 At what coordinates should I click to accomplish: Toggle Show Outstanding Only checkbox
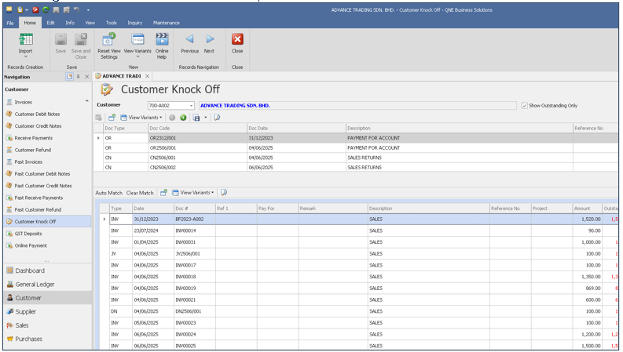(x=525, y=105)
